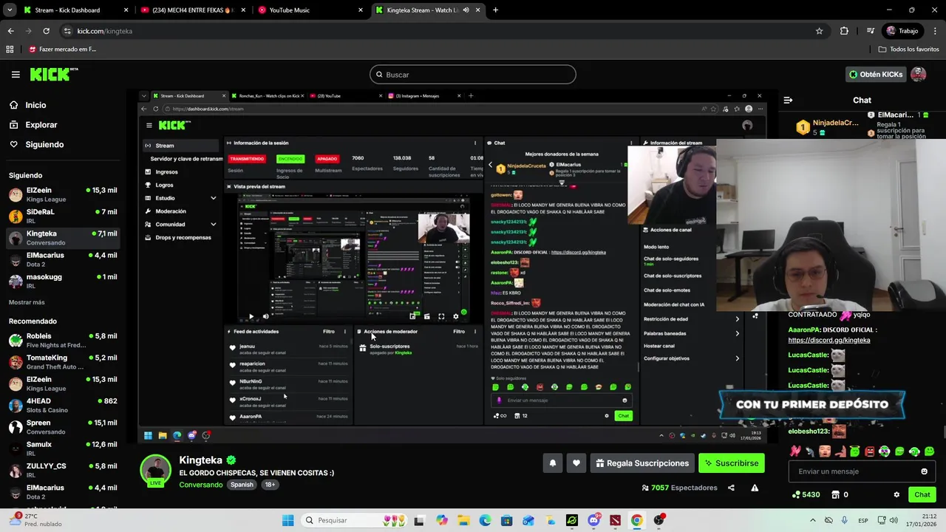The image size is (946, 532).
Task: Focus the Buscar search field
Action: point(472,75)
